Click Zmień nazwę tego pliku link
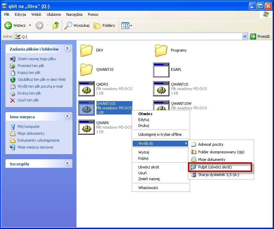274x229 pixels. [x=36, y=59]
